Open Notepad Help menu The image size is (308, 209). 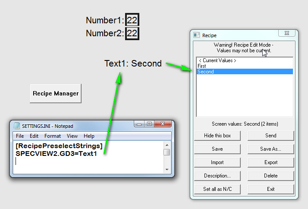[89, 136]
